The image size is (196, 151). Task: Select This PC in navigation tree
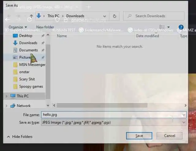tap(23, 96)
